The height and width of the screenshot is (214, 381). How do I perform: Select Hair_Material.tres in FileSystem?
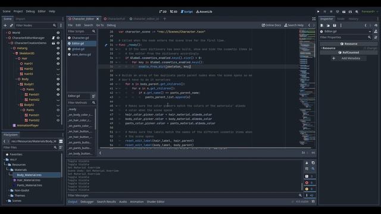click(x=29, y=180)
